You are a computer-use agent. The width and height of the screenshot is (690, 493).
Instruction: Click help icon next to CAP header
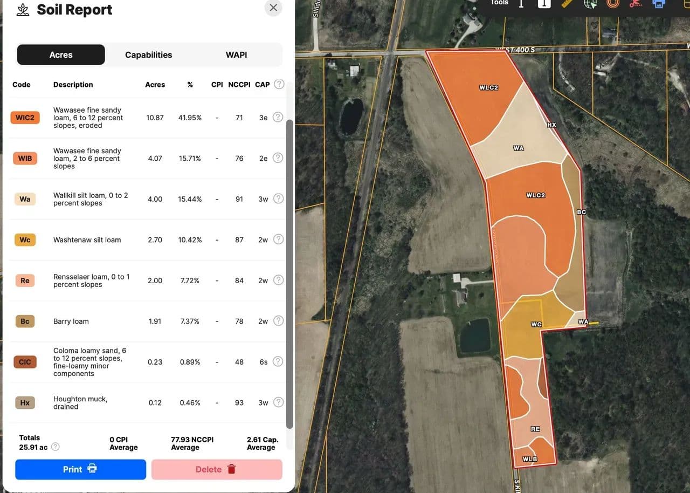click(x=279, y=84)
